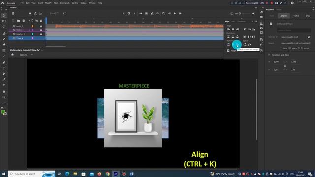The image size is (315, 177).
Task: Click Space evenly vertically icon
Action: 245,45
